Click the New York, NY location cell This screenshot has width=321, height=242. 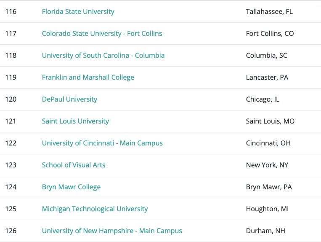coord(267,165)
